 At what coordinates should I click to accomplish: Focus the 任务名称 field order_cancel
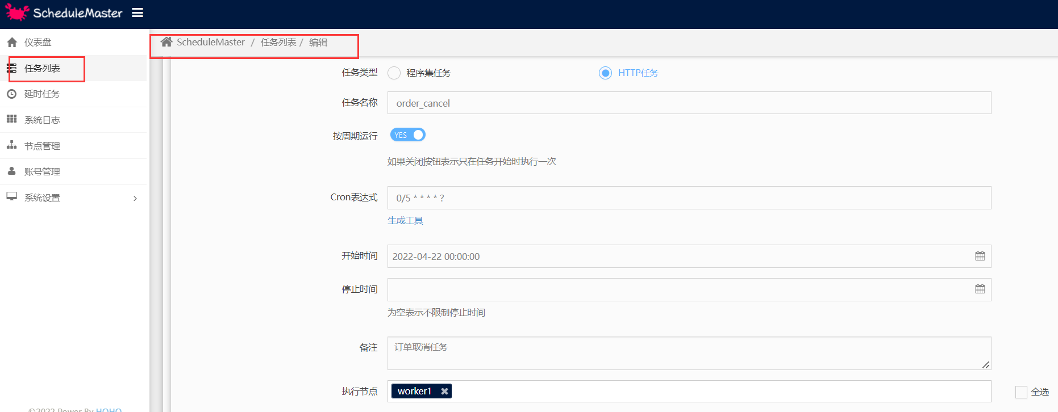pos(689,103)
